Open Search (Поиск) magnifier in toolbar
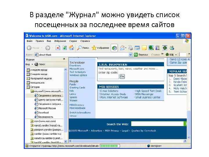Screen dimensions: 209x157 [x=83, y=48]
